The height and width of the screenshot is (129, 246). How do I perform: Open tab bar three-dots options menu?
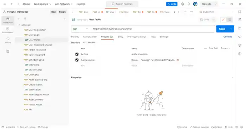tap(191, 12)
